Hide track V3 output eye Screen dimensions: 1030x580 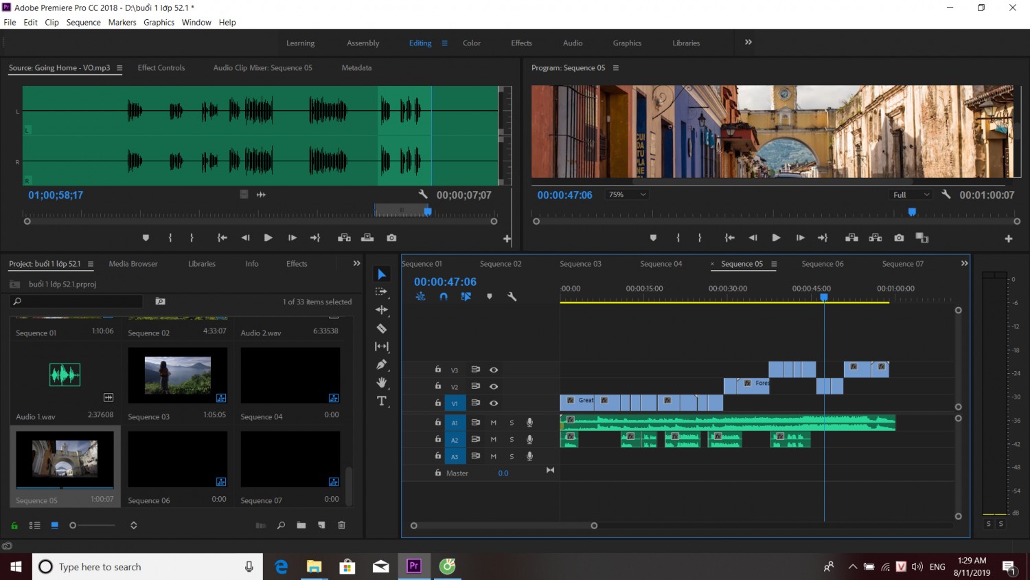pos(494,370)
